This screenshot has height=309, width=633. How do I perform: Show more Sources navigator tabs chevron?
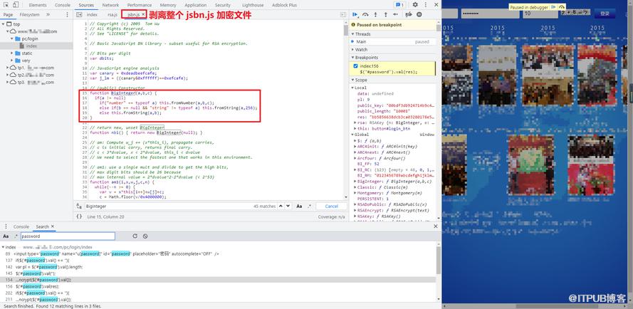pos(48,14)
